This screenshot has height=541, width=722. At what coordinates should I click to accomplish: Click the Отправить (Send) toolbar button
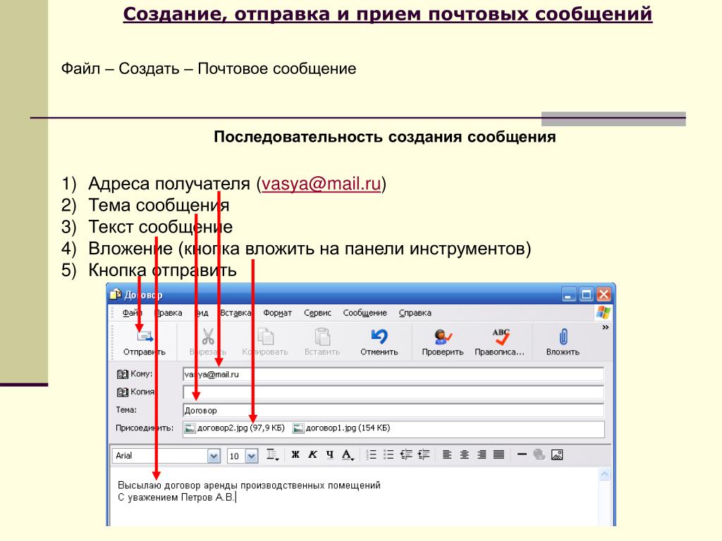145,342
